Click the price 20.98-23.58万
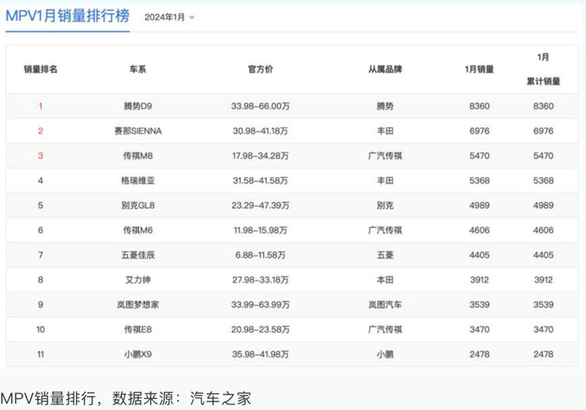586x410 pixels. pyautogui.click(x=260, y=330)
